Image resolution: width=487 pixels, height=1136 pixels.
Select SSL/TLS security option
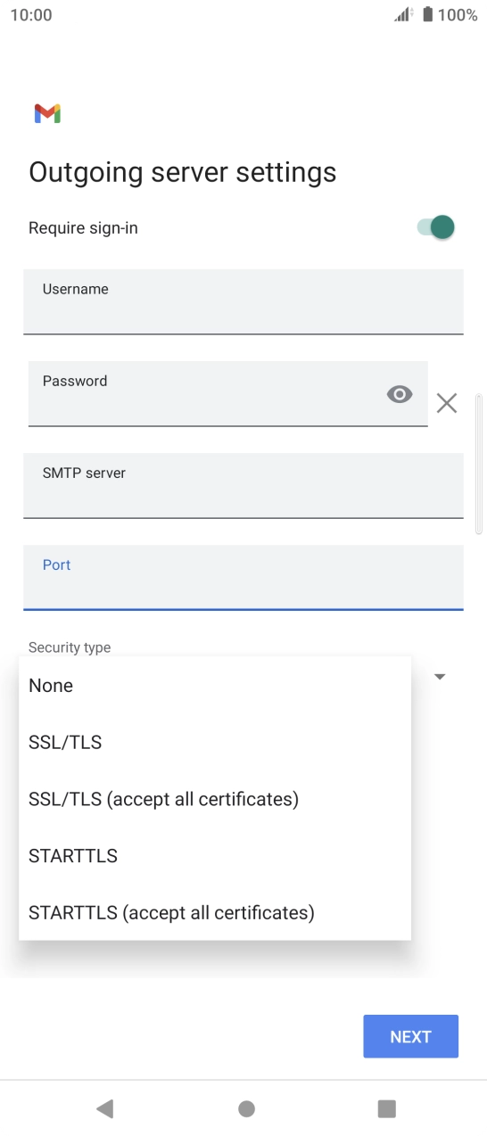coord(215,742)
